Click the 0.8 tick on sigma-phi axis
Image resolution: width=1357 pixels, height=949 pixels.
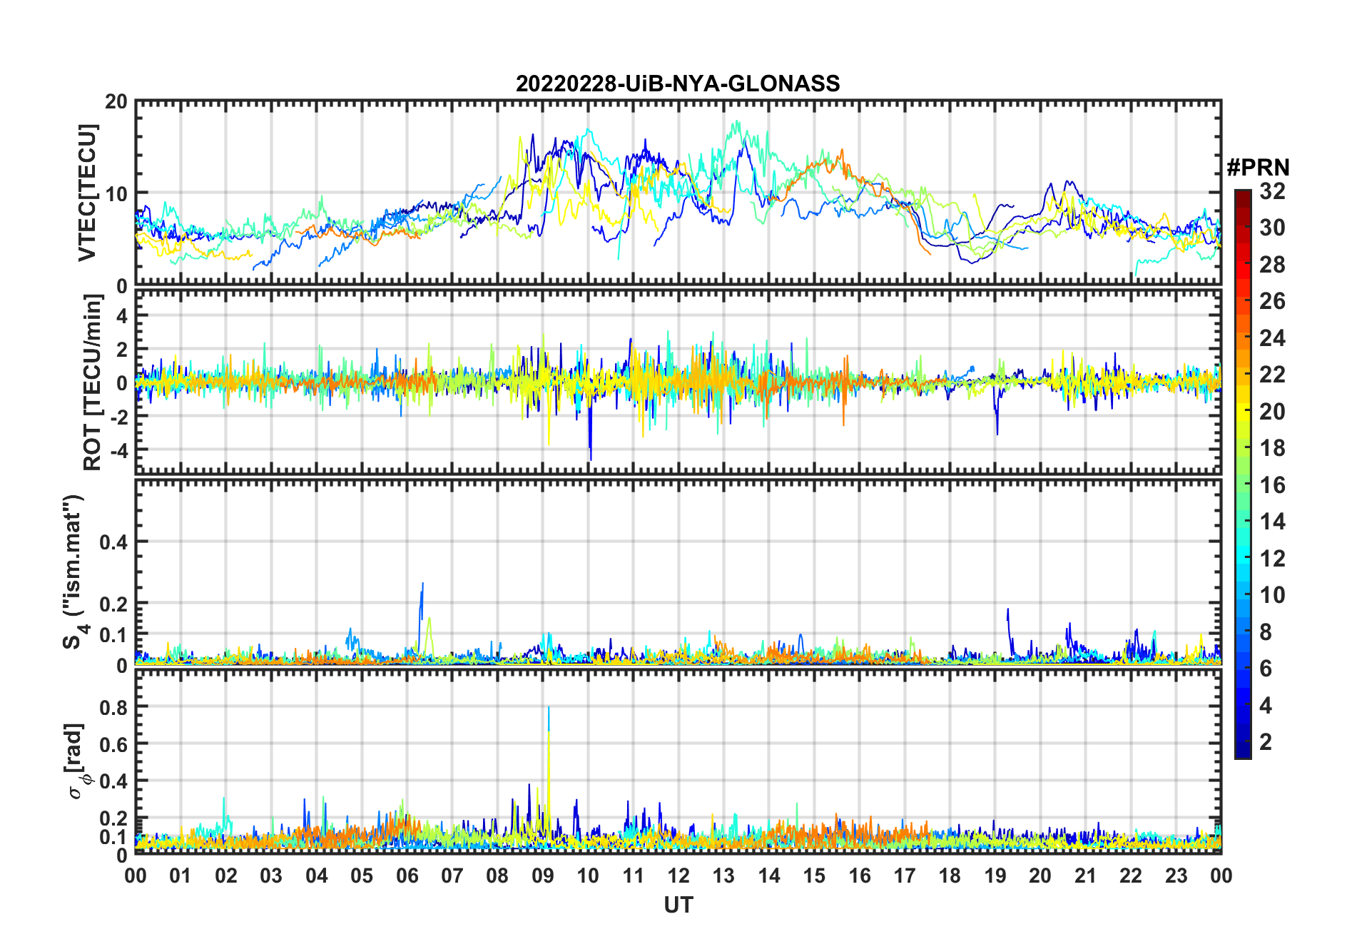tap(113, 707)
